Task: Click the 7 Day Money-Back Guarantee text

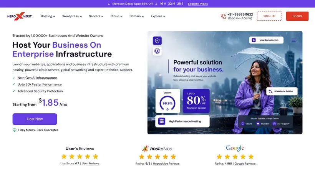Action: click(x=38, y=130)
